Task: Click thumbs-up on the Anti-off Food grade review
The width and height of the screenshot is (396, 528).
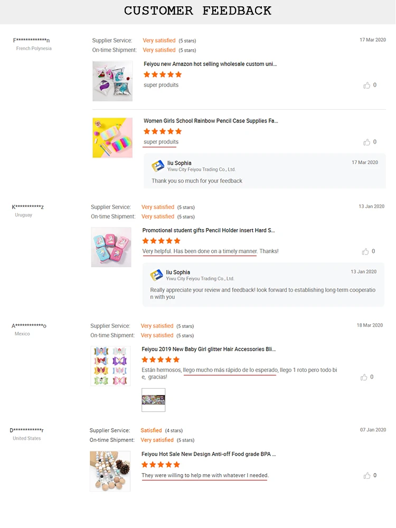Action: pos(366,475)
